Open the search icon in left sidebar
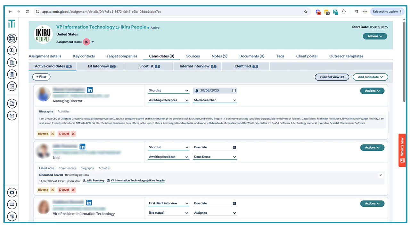Viewport: 410px width, 230px height. click(x=12, y=50)
